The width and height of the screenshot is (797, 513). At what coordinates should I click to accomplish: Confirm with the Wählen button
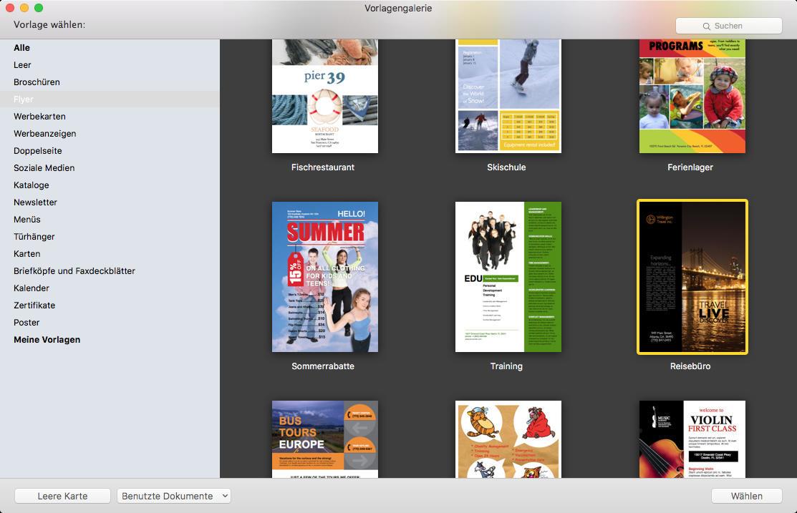pyautogui.click(x=747, y=497)
